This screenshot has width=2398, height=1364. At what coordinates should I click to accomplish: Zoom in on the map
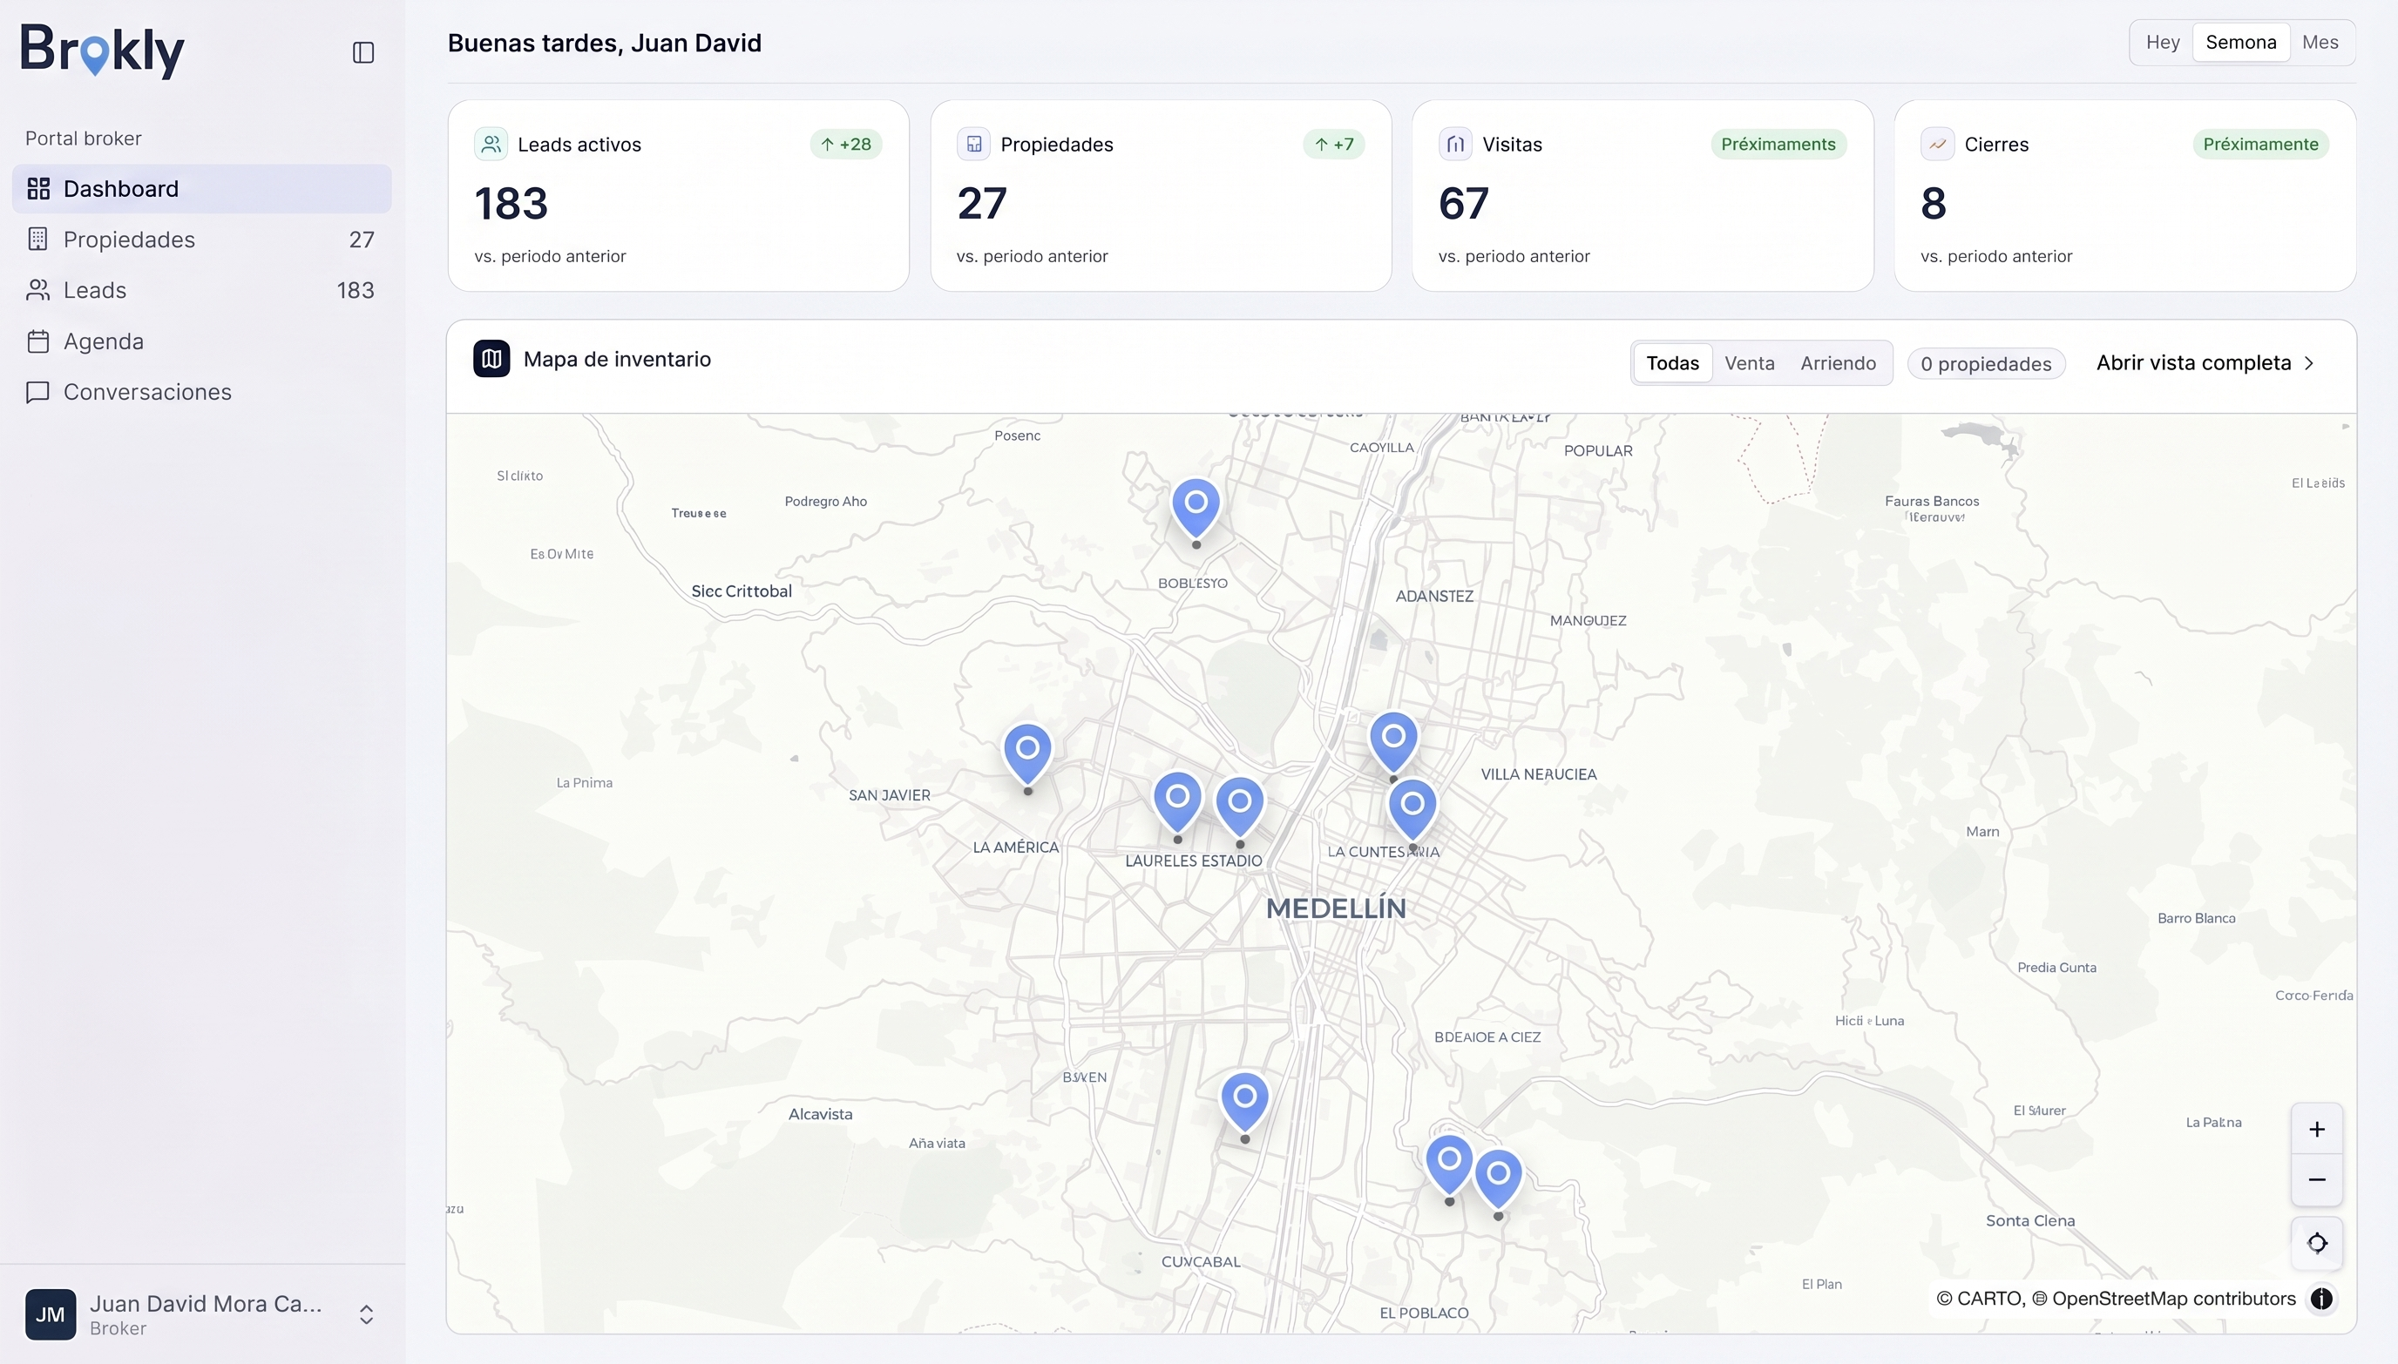(x=2316, y=1130)
